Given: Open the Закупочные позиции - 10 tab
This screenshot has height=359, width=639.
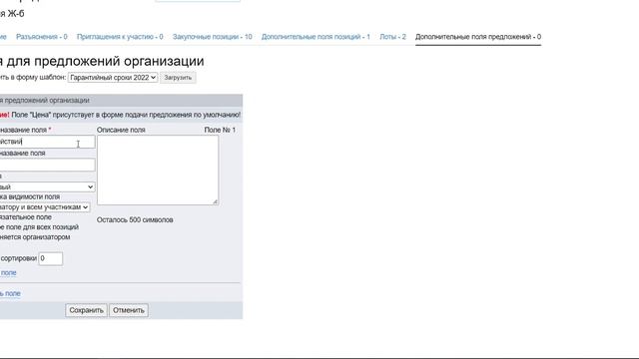Looking at the screenshot, I should [212, 37].
